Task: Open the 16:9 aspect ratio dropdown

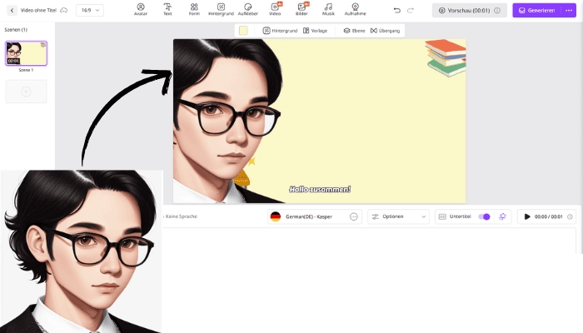Action: [x=89, y=10]
